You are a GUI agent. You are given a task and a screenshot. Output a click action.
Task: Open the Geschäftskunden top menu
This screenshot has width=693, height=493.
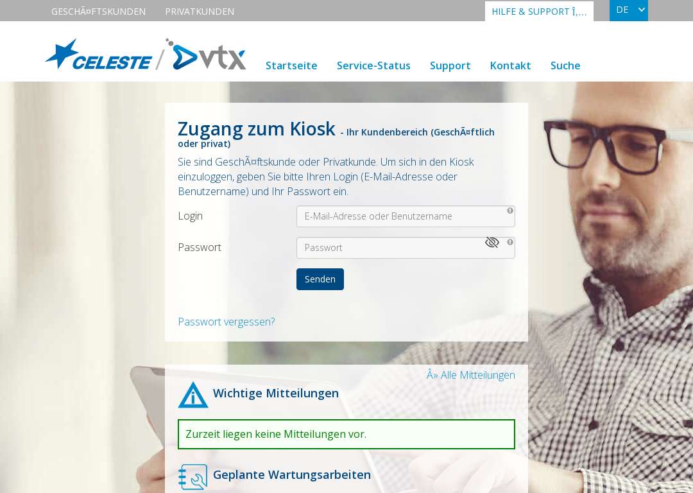99,12
